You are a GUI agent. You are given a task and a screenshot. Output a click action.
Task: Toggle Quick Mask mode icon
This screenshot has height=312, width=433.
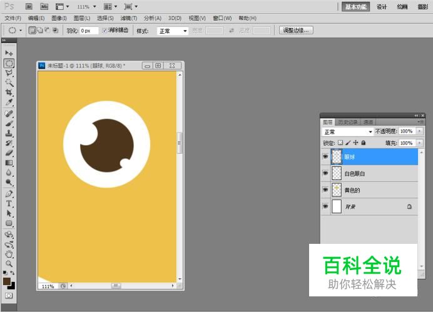(9, 296)
